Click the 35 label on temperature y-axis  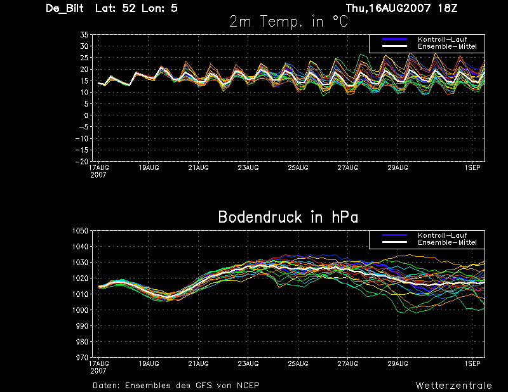[84, 35]
